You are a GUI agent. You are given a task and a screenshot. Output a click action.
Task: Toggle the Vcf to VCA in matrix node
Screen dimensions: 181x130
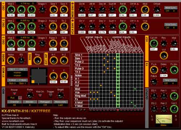click(x=101, y=85)
